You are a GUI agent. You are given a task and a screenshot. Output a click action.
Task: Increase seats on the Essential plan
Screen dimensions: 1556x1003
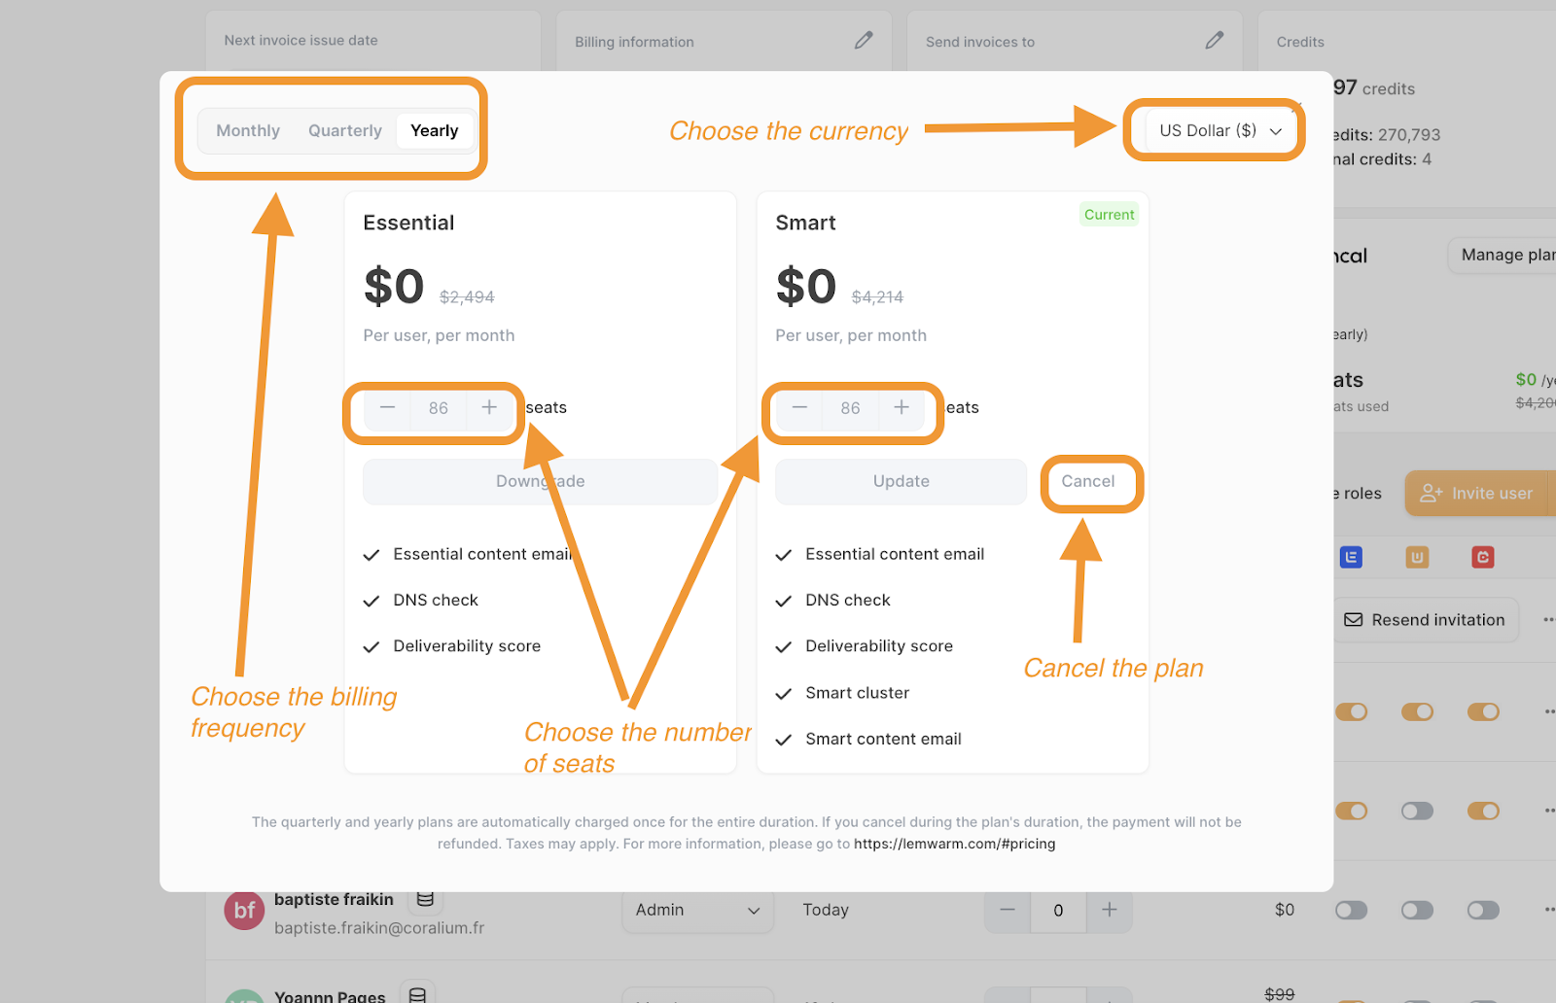click(x=489, y=408)
